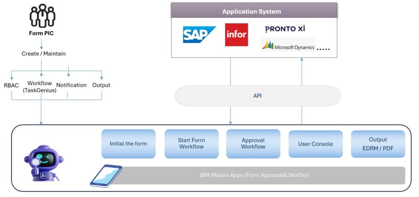This screenshot has height=197, width=419.
Task: Click the red Infor logo
Action: coord(237,35)
